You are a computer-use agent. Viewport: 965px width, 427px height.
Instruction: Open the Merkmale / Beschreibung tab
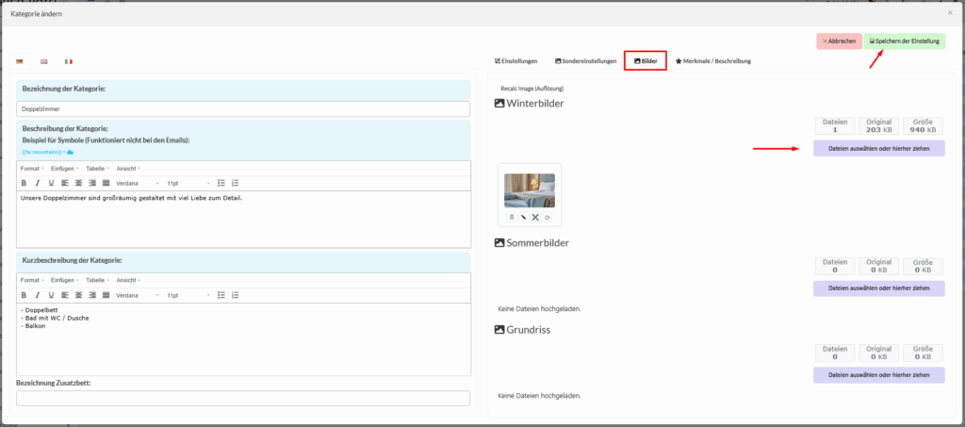click(712, 61)
